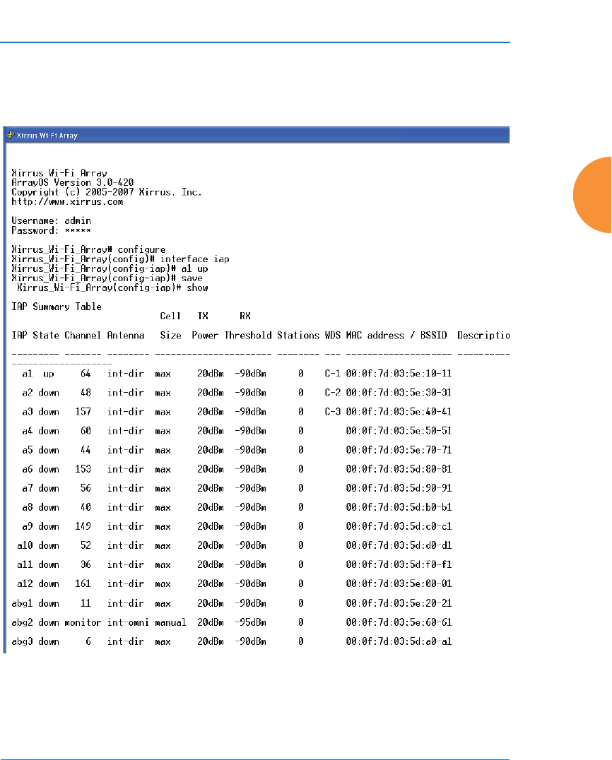Click the -95dBm RX threshold value
Screen dimensions: 612x760
[x=251, y=622]
